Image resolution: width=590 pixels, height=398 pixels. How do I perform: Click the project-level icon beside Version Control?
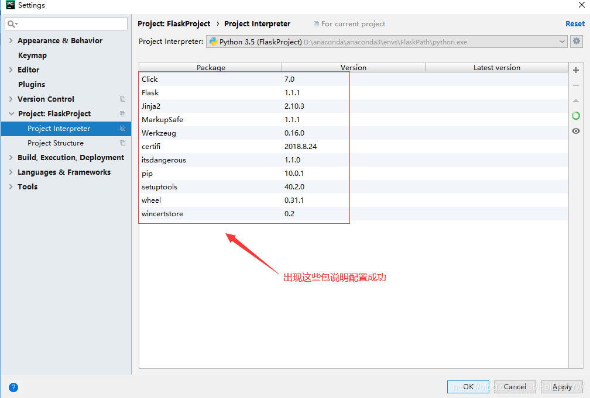[122, 99]
